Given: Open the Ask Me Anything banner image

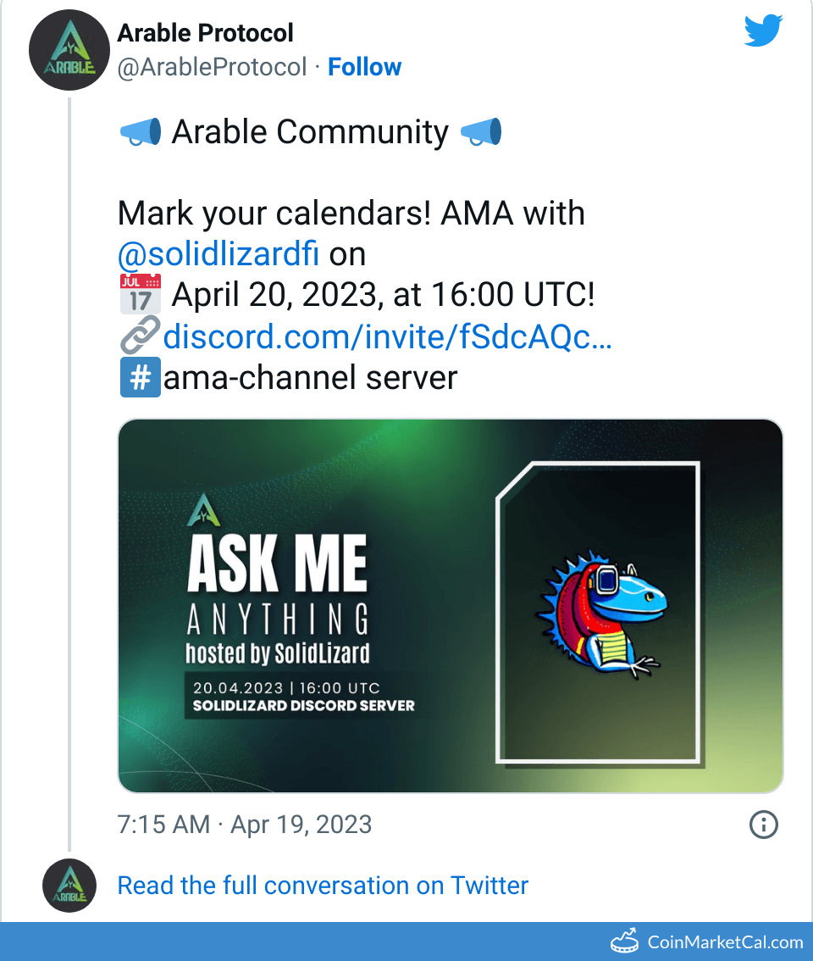Looking at the screenshot, I should point(450,606).
